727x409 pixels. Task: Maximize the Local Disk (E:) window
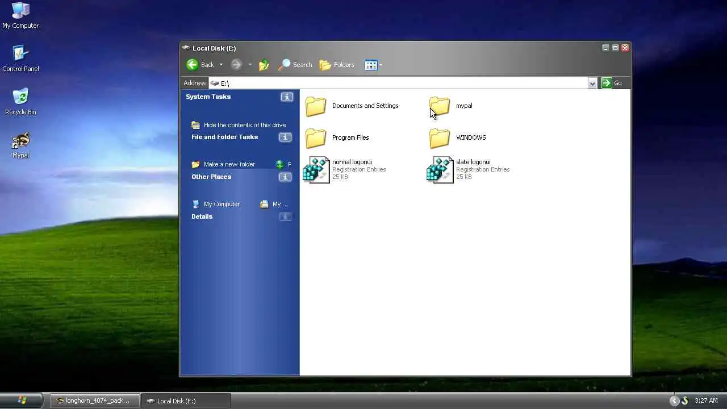(615, 48)
